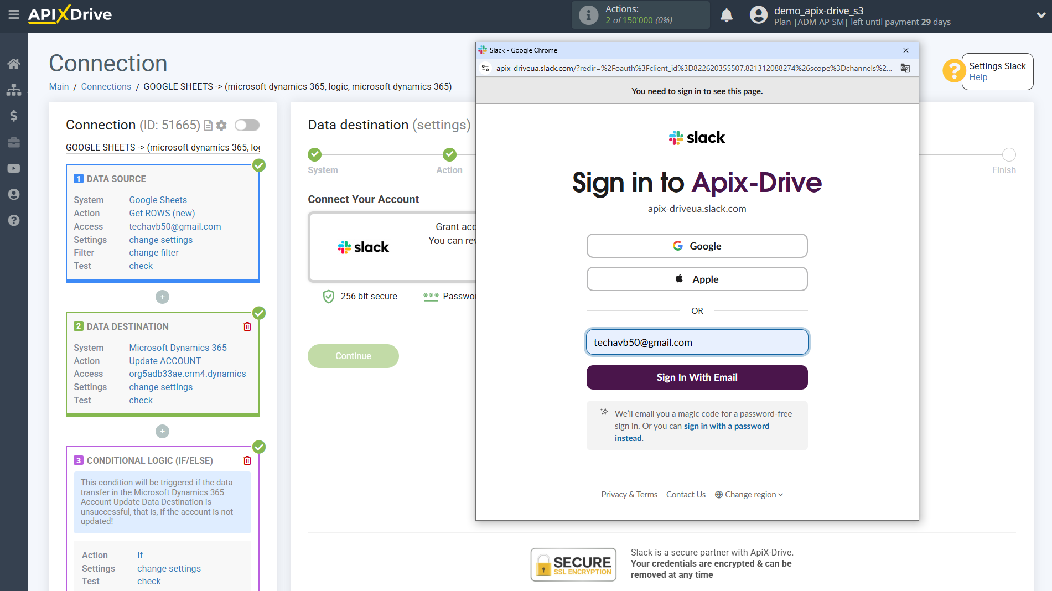Click org5adb33ae.crm4.dynamics access link

[x=188, y=374]
